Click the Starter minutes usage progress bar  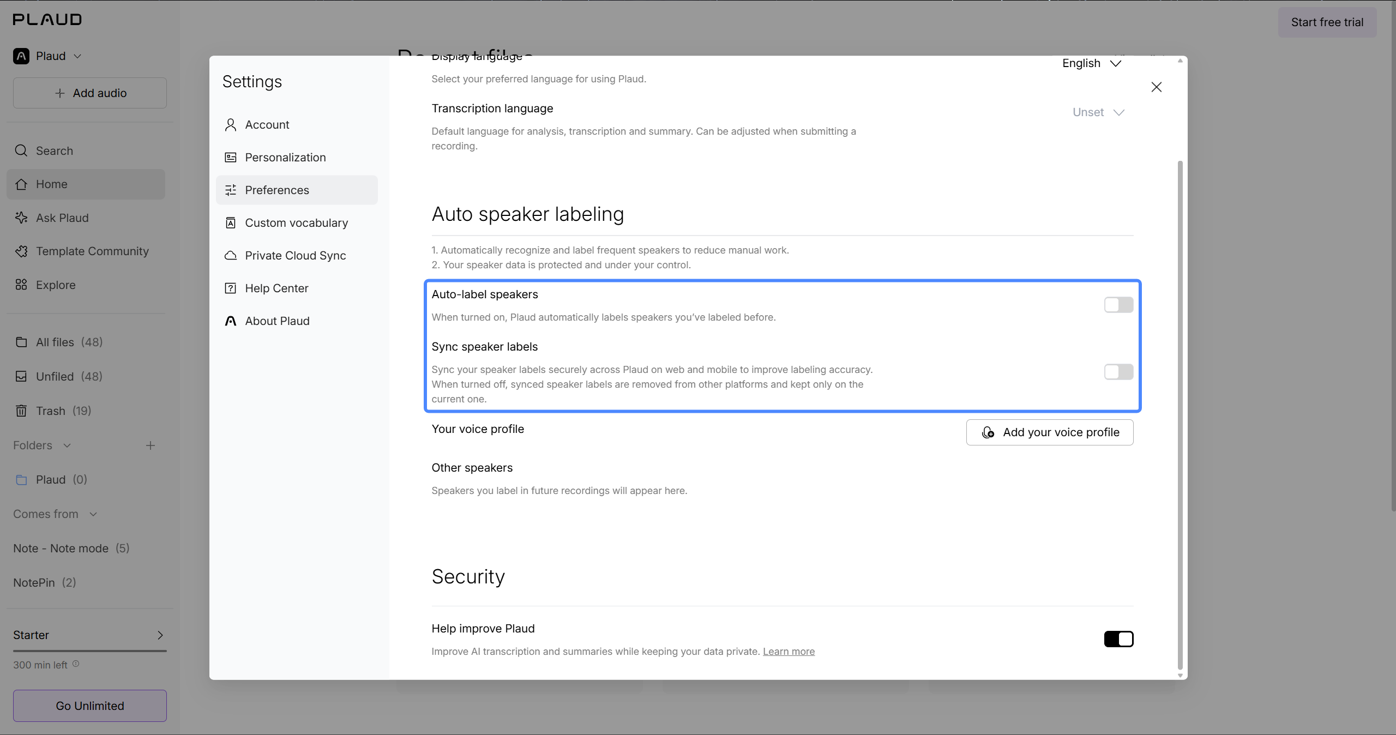coord(90,650)
